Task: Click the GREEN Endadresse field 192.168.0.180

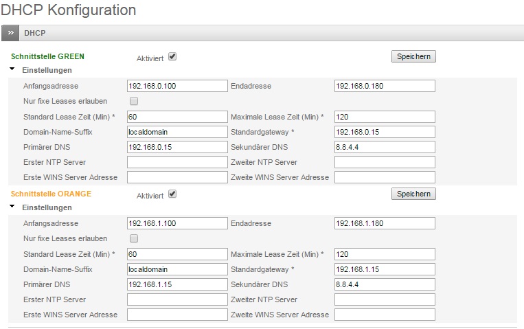Action: tap(385, 86)
